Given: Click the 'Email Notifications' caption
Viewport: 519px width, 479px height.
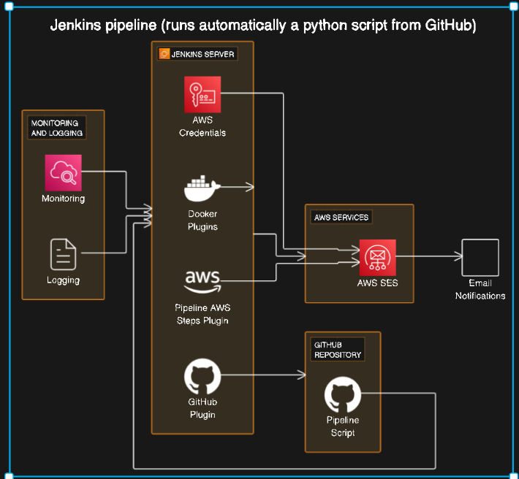Looking at the screenshot, I should coord(480,289).
